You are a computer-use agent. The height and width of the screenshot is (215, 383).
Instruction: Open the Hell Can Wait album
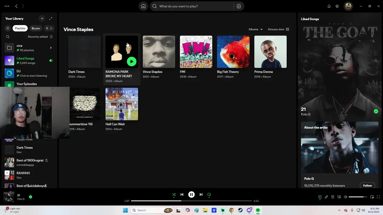click(x=122, y=104)
